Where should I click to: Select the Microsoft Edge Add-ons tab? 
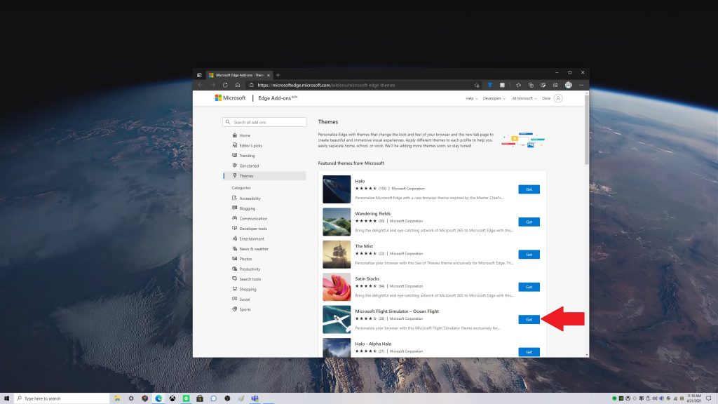240,75
